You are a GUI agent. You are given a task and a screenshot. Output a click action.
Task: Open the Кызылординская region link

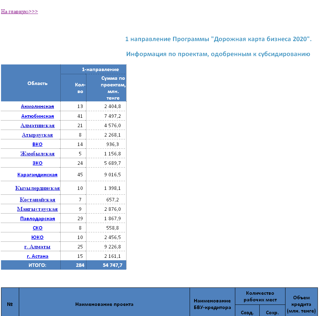point(37,188)
